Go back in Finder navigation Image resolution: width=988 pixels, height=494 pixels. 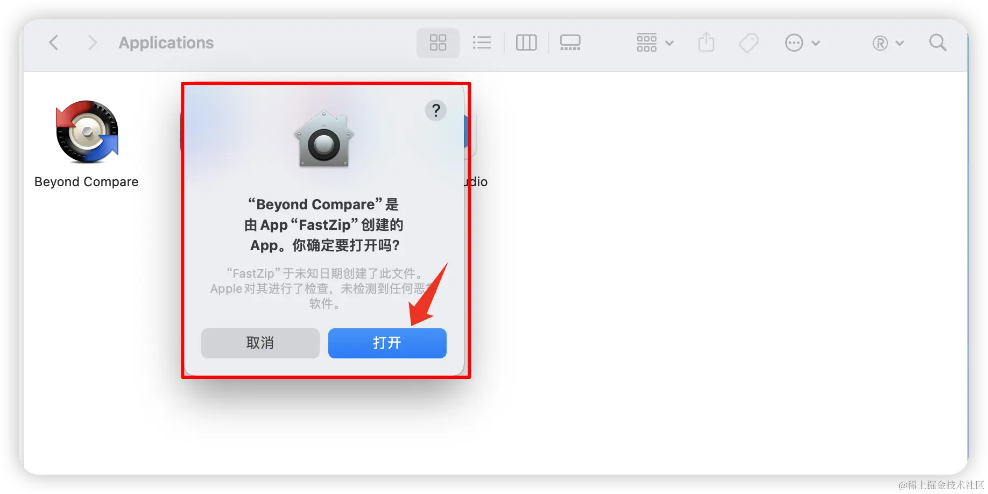tap(53, 43)
